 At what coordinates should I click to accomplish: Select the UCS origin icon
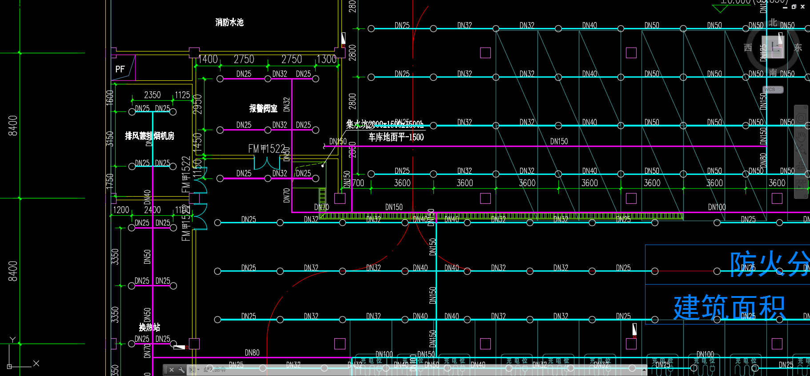[x=9, y=367]
